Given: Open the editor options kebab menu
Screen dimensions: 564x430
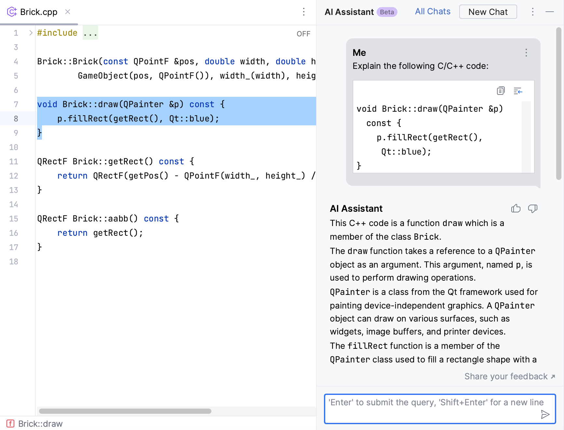Looking at the screenshot, I should [x=303, y=12].
